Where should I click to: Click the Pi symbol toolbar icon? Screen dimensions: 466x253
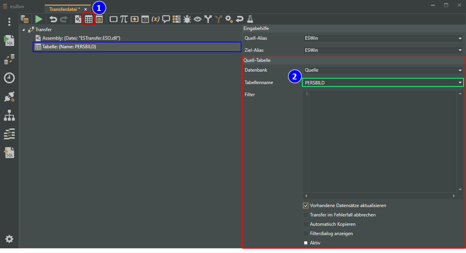pyautogui.click(x=124, y=19)
